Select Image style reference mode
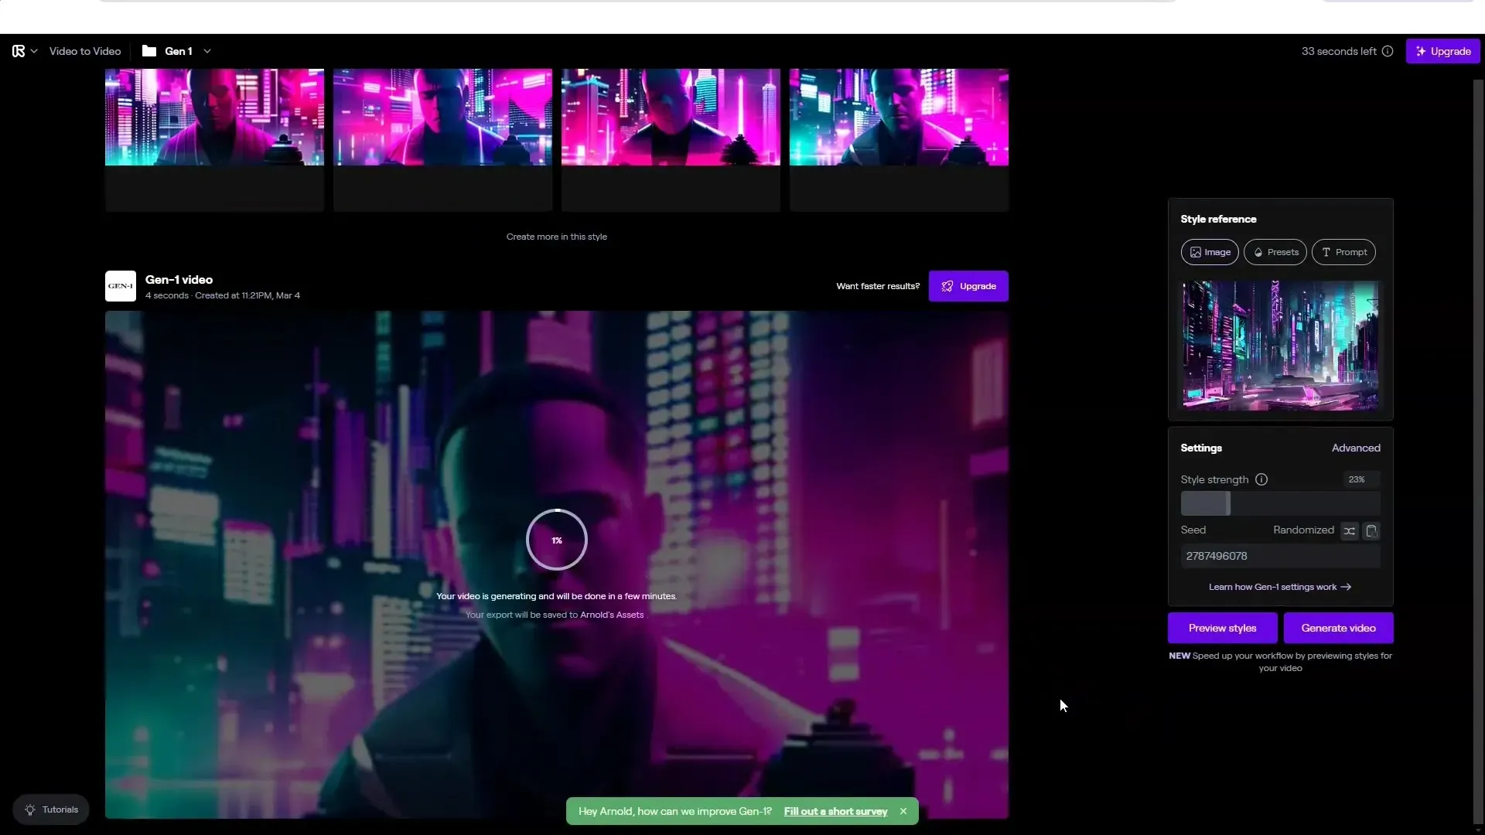Viewport: 1485px width, 835px height. click(1210, 252)
